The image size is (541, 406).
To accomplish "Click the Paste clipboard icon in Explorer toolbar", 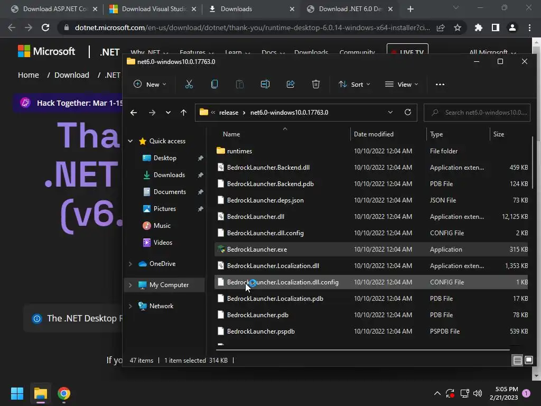I will coord(239,84).
